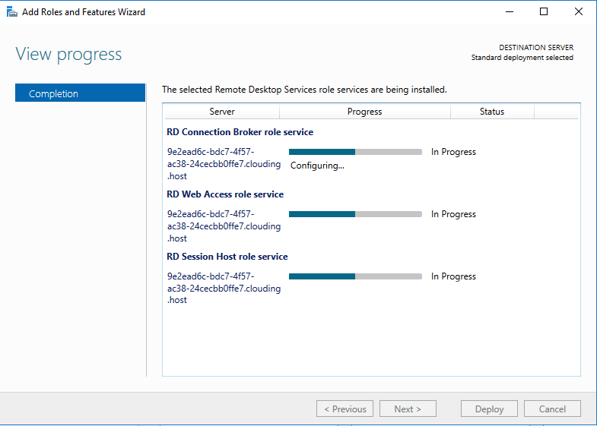Screen dimensions: 597x426
Task: Click the Status column header
Action: point(492,112)
